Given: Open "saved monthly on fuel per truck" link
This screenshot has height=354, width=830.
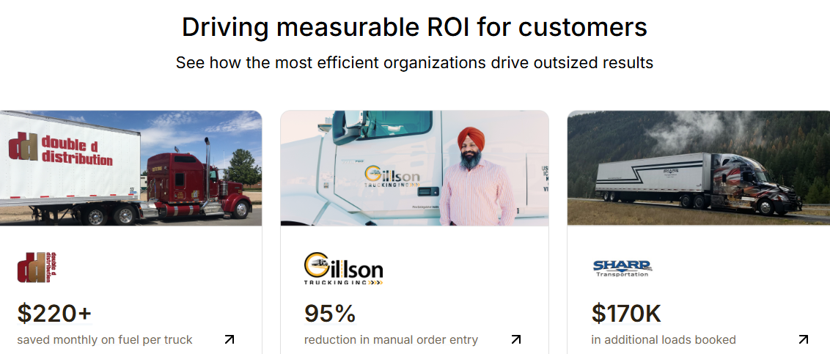Looking at the screenshot, I should click(x=105, y=339).
